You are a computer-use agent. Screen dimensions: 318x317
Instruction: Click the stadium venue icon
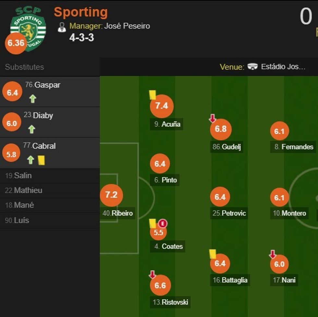tap(252, 67)
